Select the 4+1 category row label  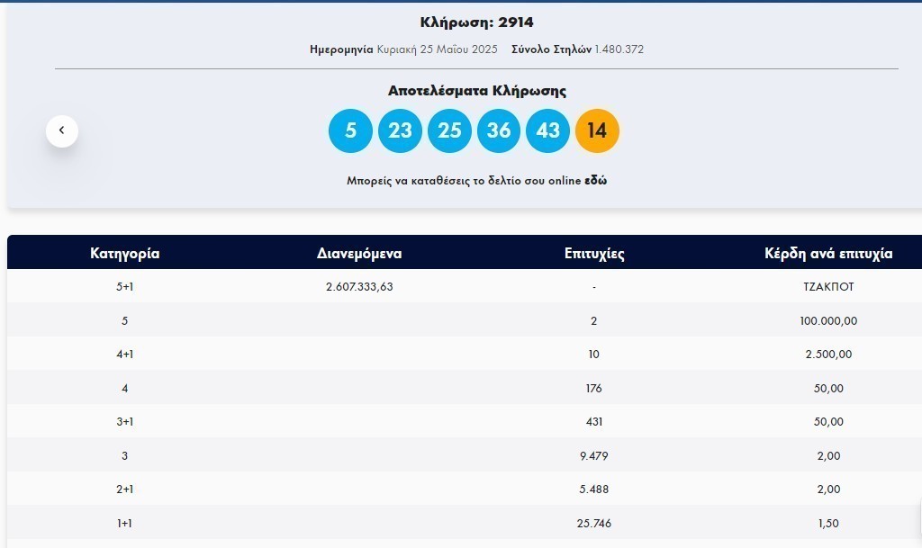tap(125, 354)
